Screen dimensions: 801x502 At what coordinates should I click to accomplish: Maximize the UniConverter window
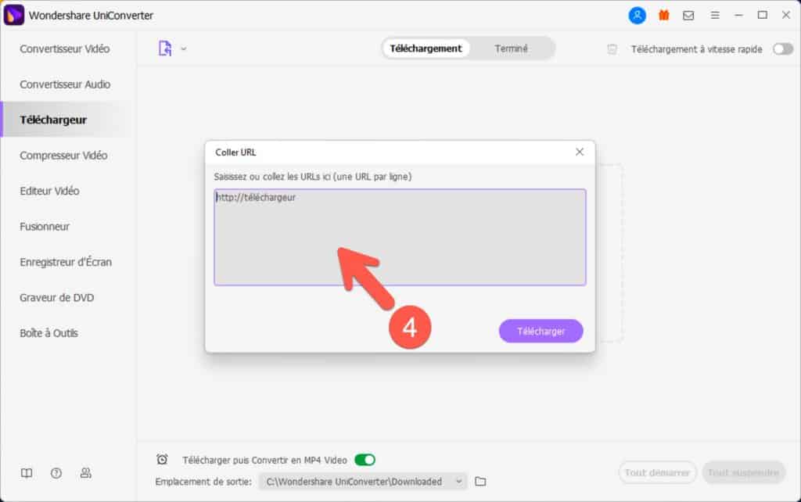click(762, 16)
